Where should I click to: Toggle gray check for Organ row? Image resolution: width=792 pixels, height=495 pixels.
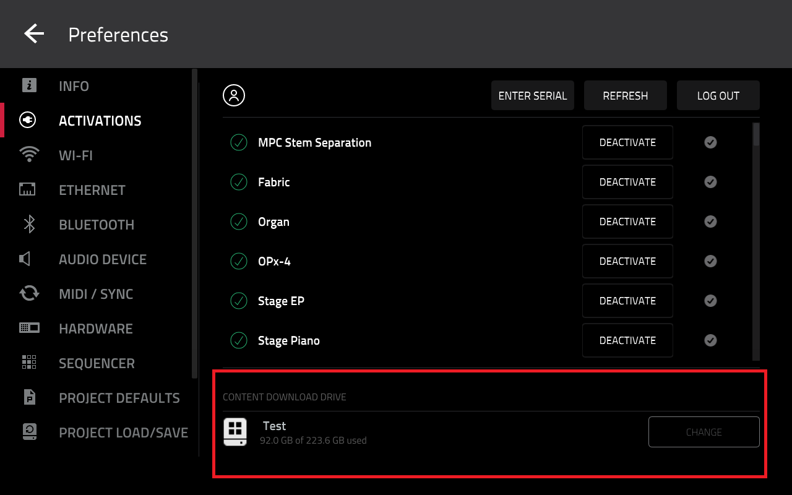[710, 222]
